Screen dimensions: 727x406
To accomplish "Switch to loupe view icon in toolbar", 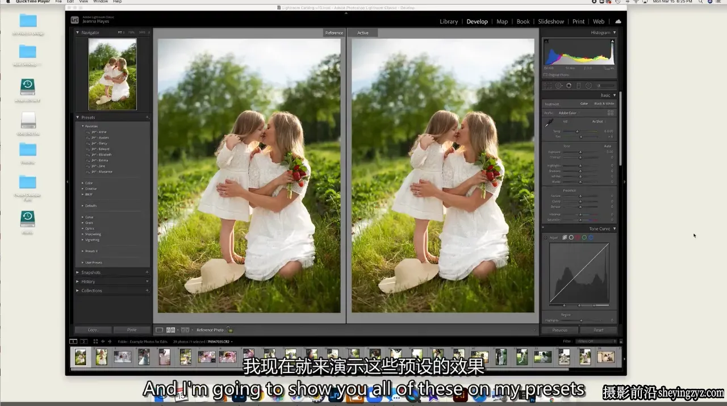I will tap(160, 330).
